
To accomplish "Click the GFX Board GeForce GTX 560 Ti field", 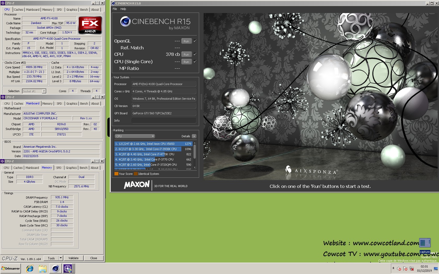I will 164,113.
